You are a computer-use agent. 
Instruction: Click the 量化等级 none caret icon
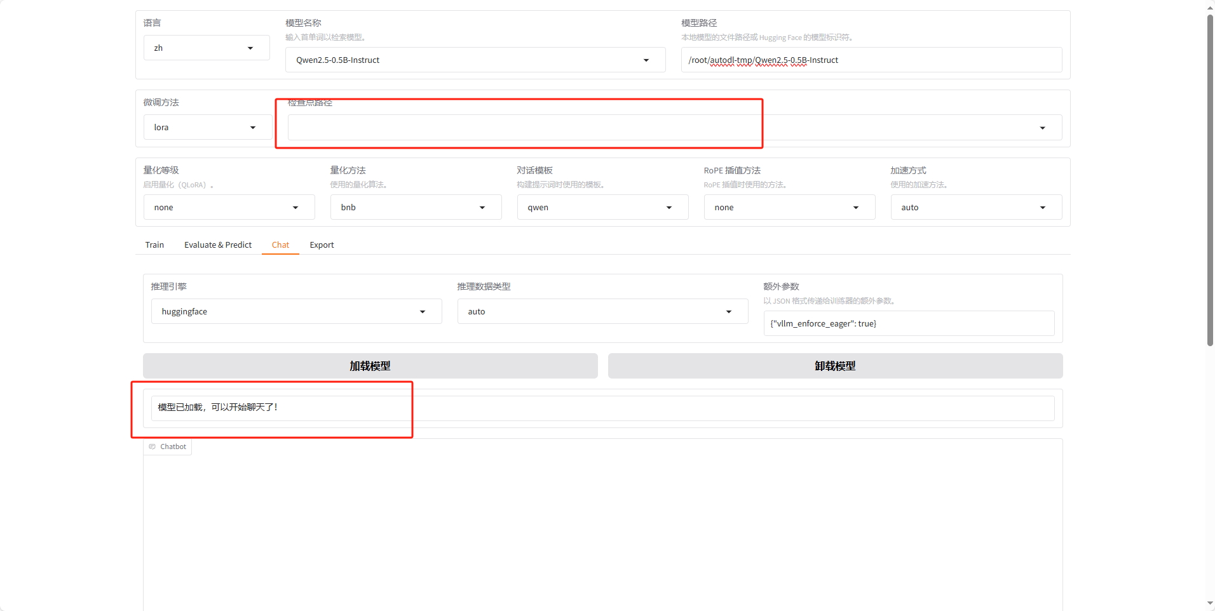(x=295, y=208)
